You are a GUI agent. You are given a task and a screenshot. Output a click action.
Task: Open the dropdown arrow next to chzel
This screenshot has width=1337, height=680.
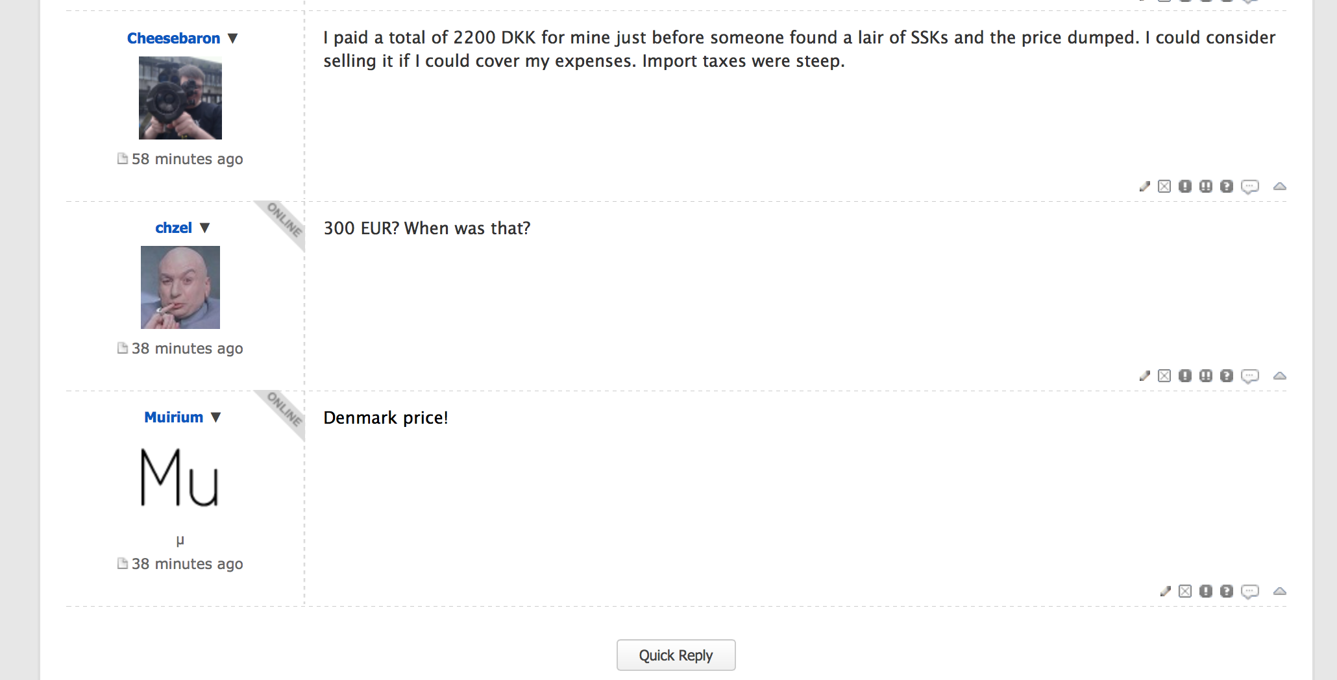click(205, 228)
